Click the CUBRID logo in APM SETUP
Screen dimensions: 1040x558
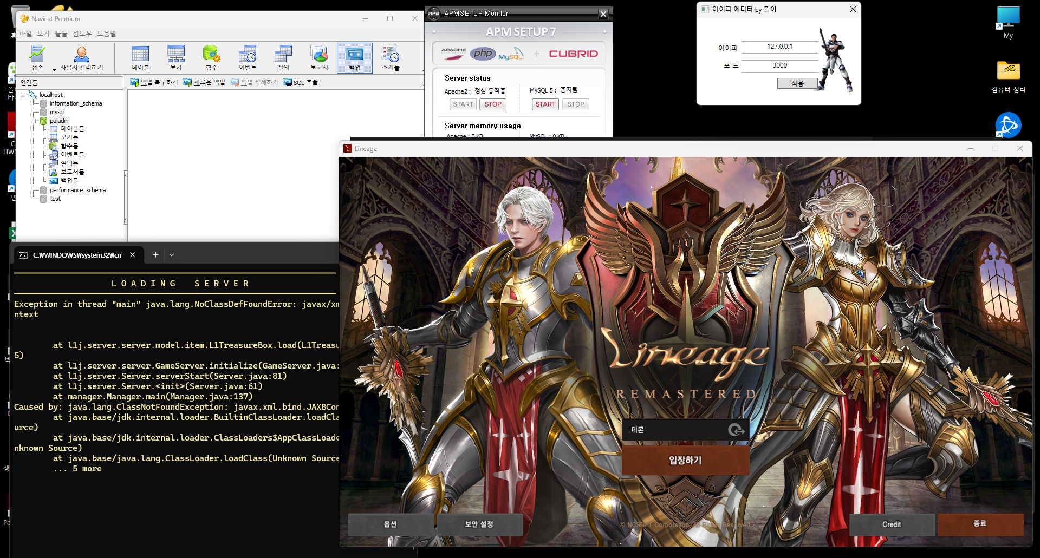coord(574,54)
